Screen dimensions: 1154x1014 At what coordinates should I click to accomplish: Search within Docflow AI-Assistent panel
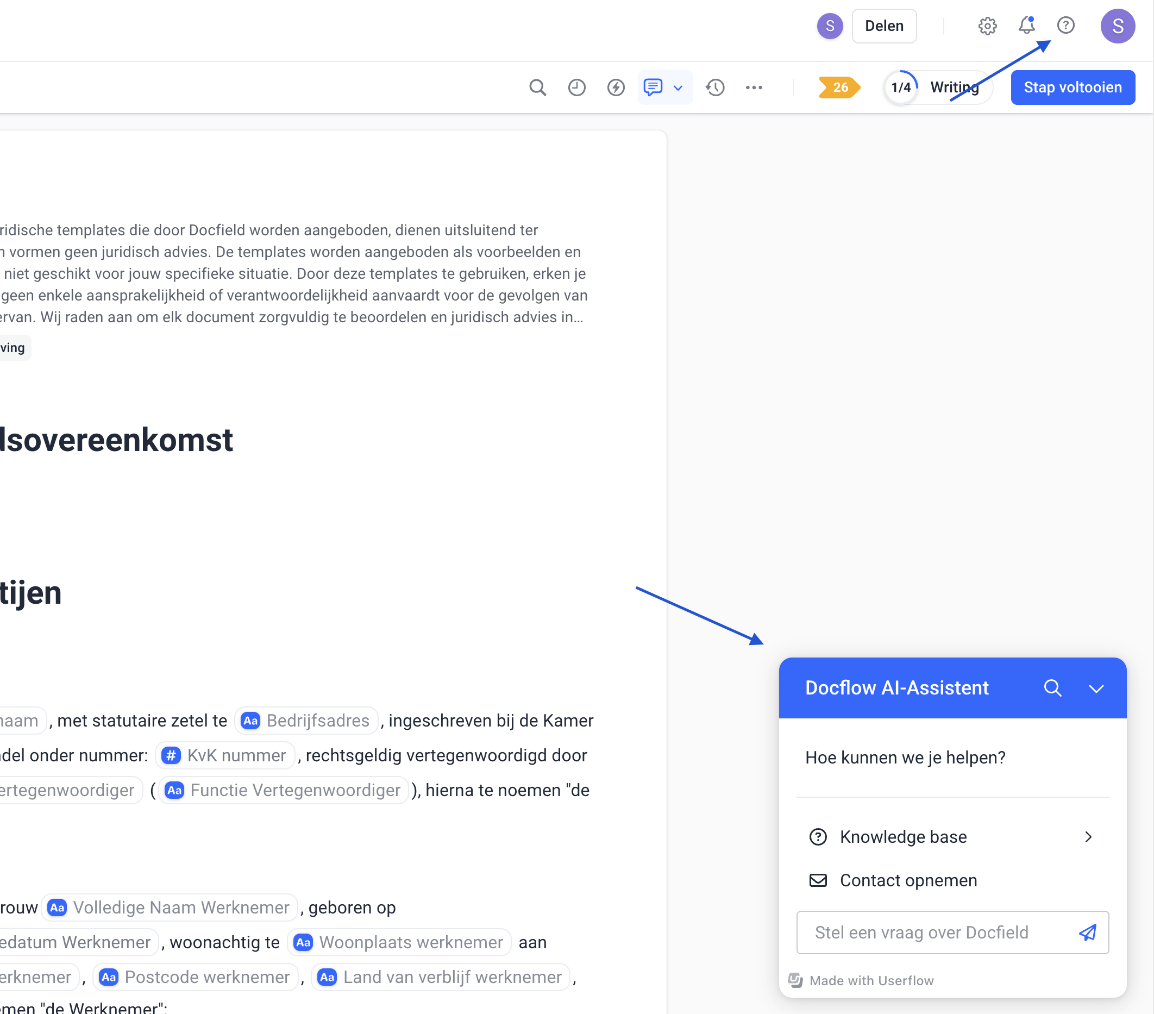(x=1052, y=687)
